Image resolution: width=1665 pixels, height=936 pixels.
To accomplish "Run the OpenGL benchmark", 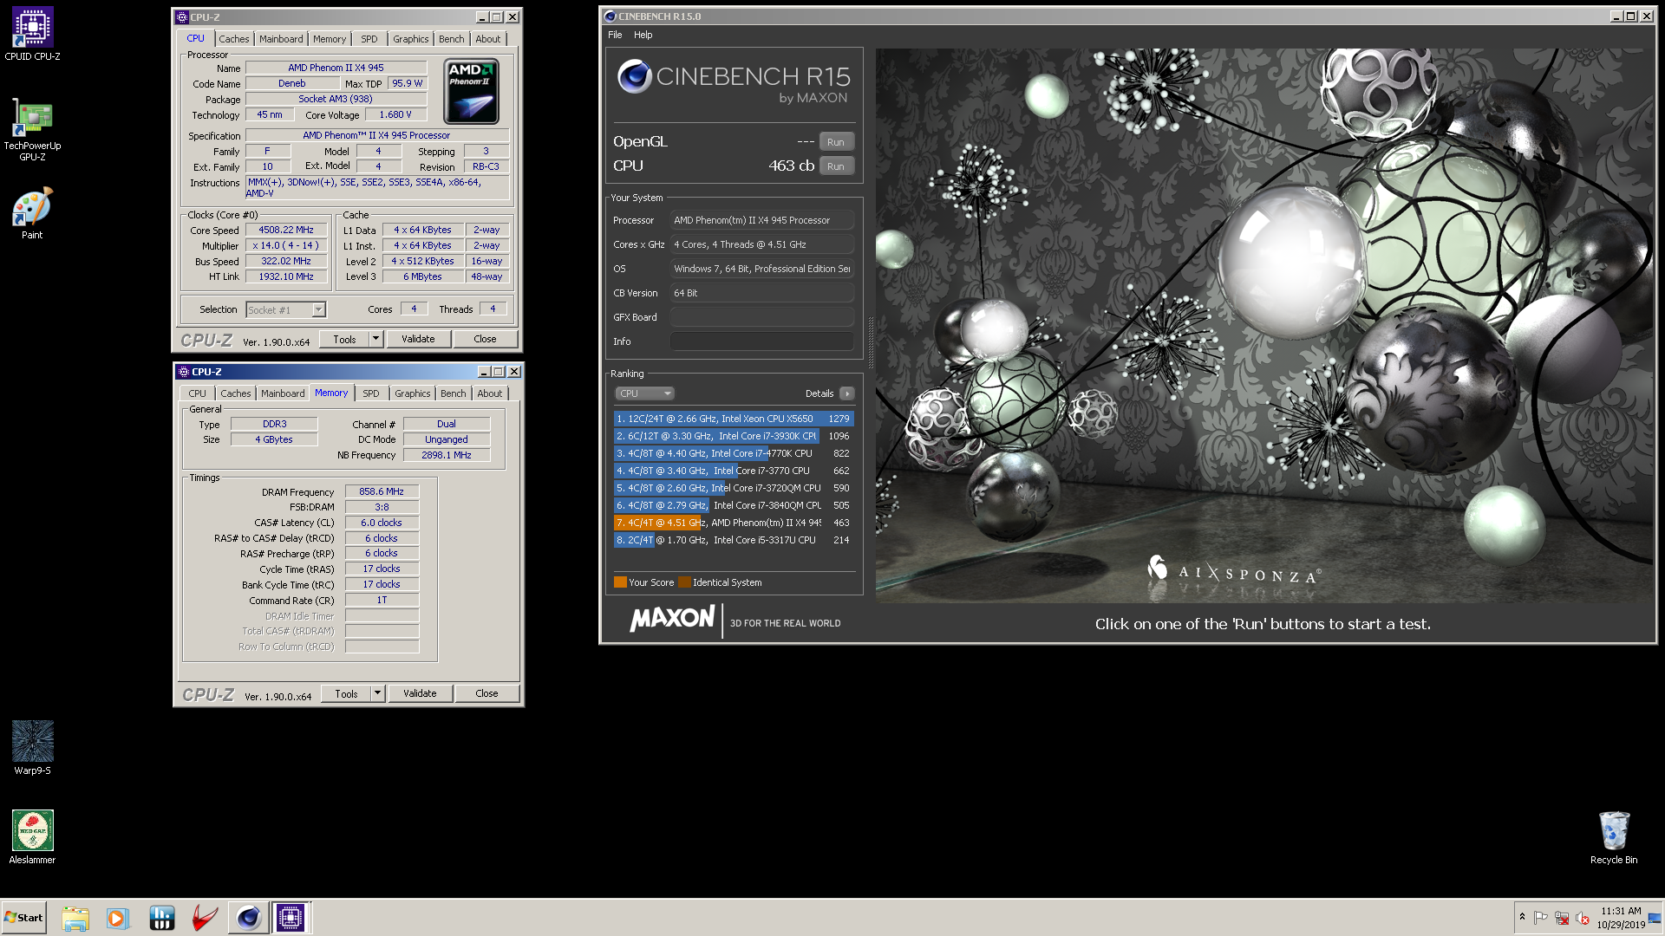I will coord(836,141).
